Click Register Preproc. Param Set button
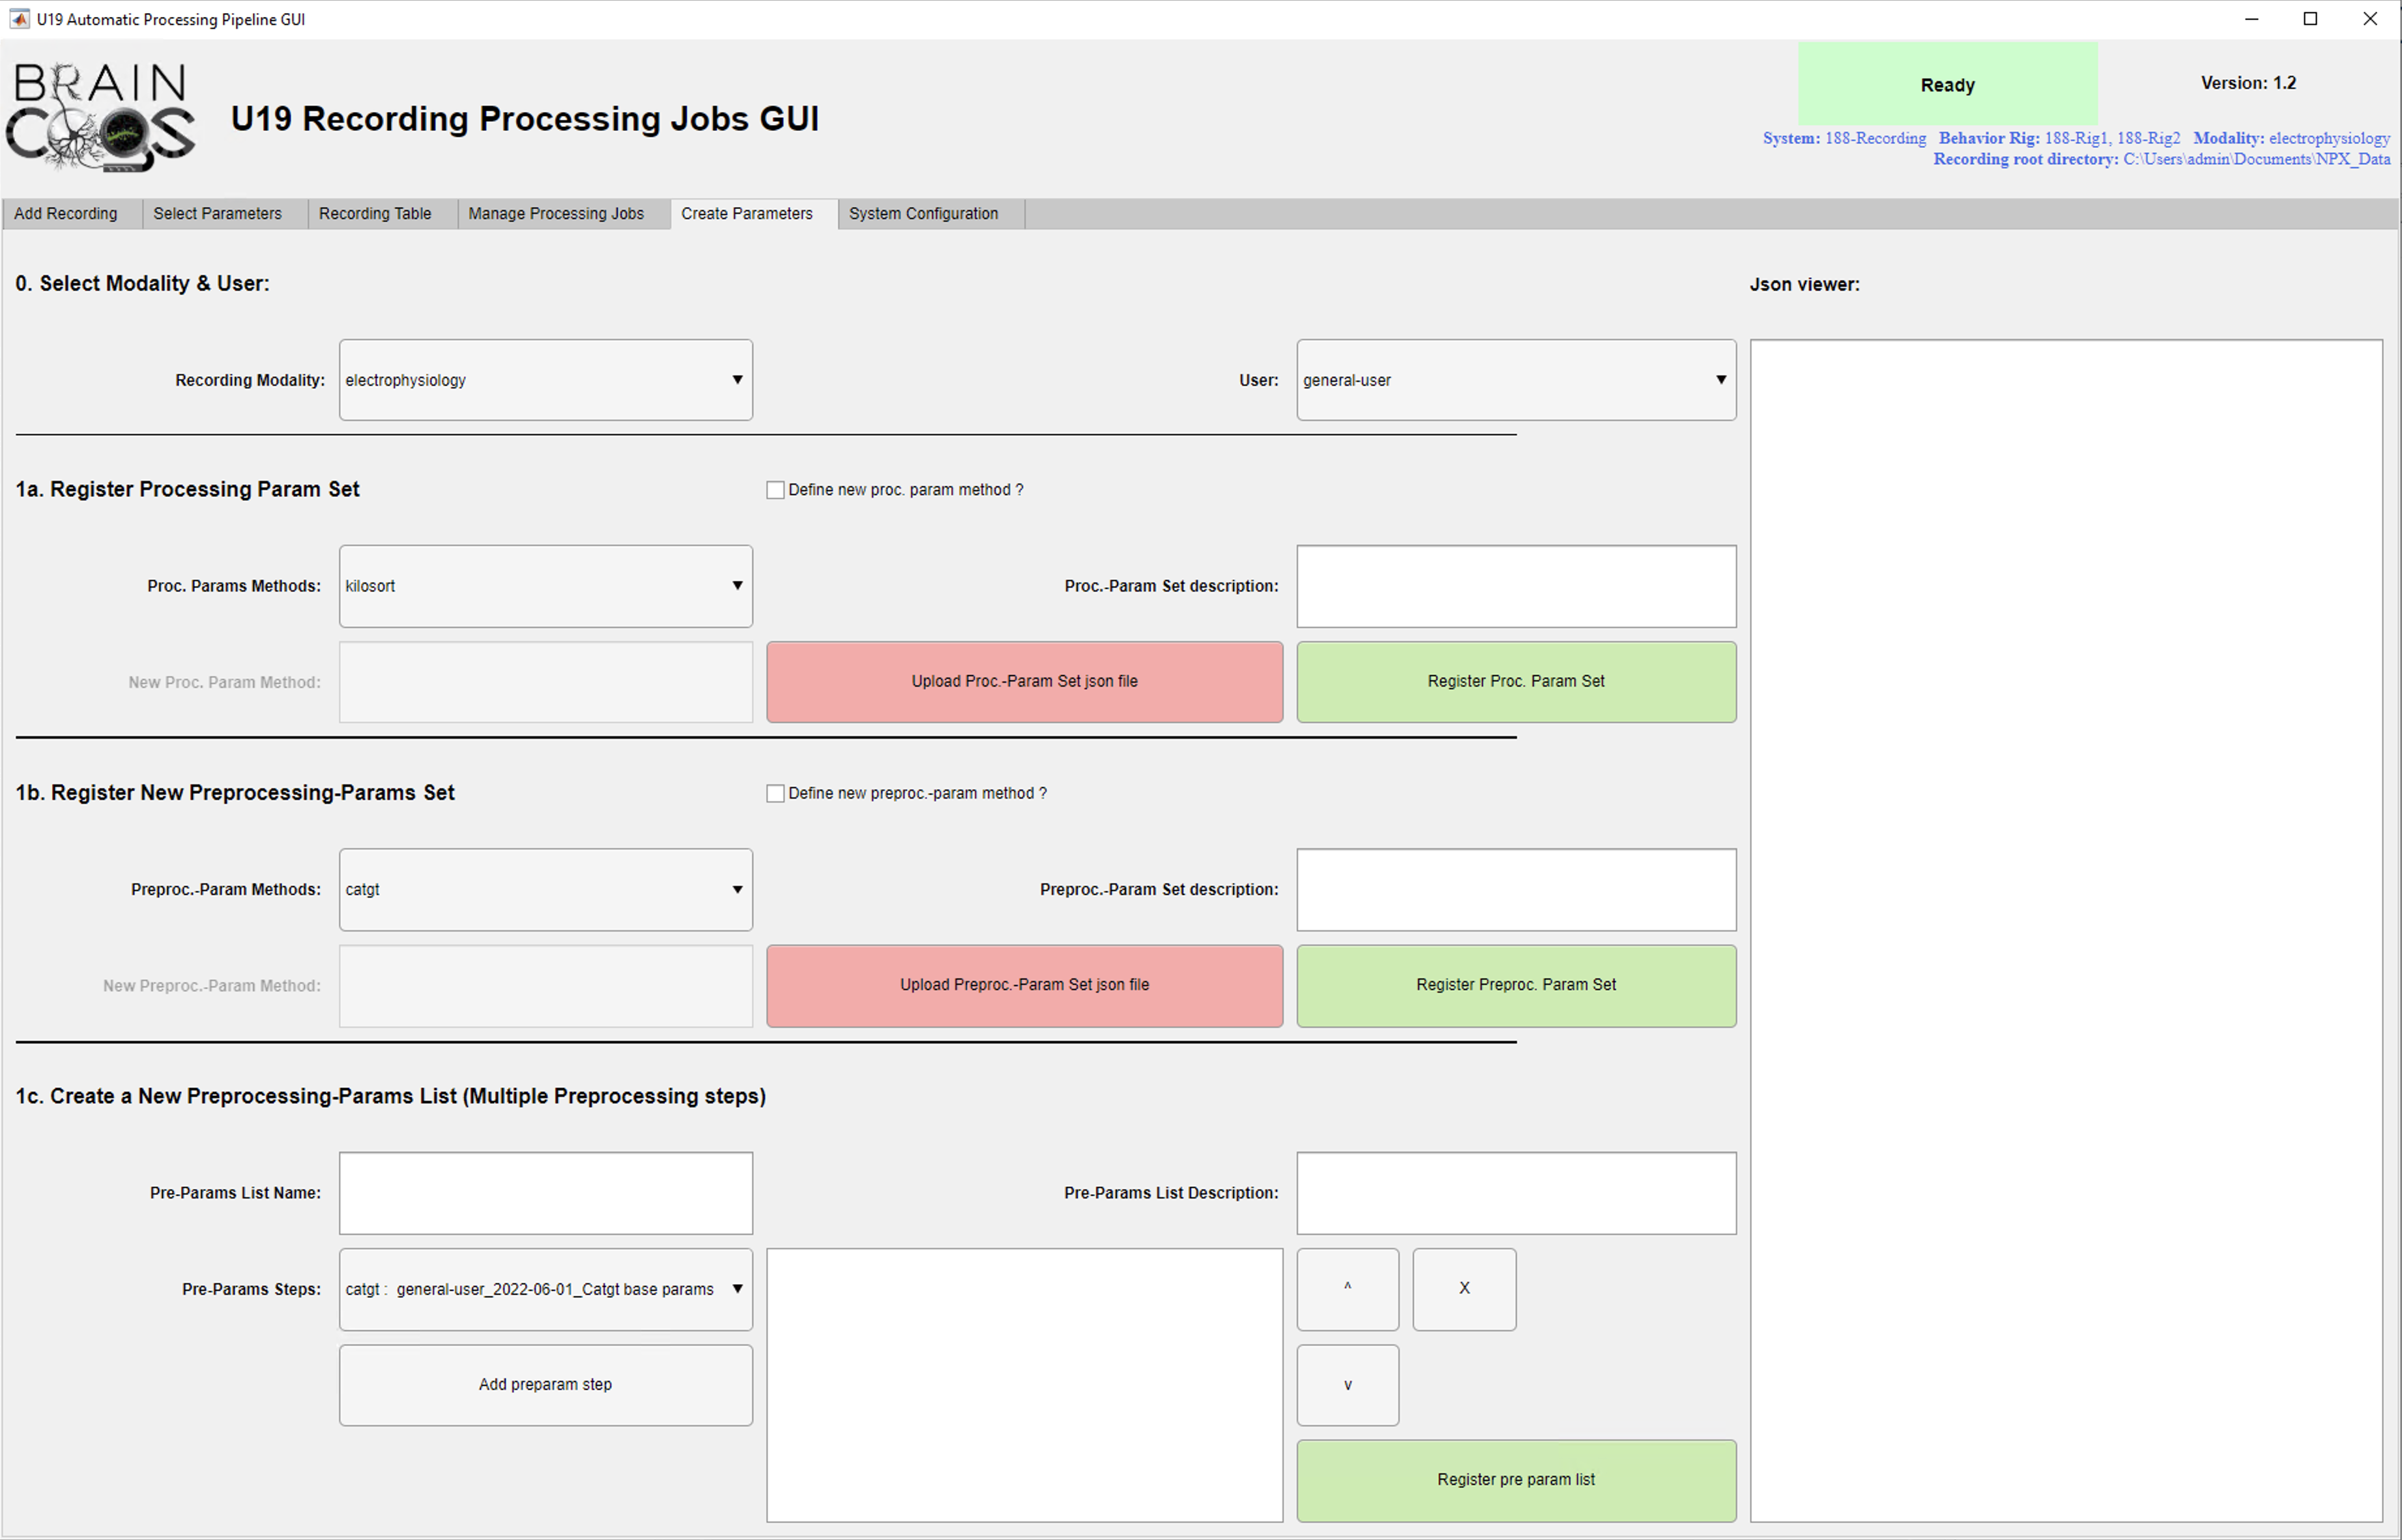2402x1540 pixels. (1516, 986)
